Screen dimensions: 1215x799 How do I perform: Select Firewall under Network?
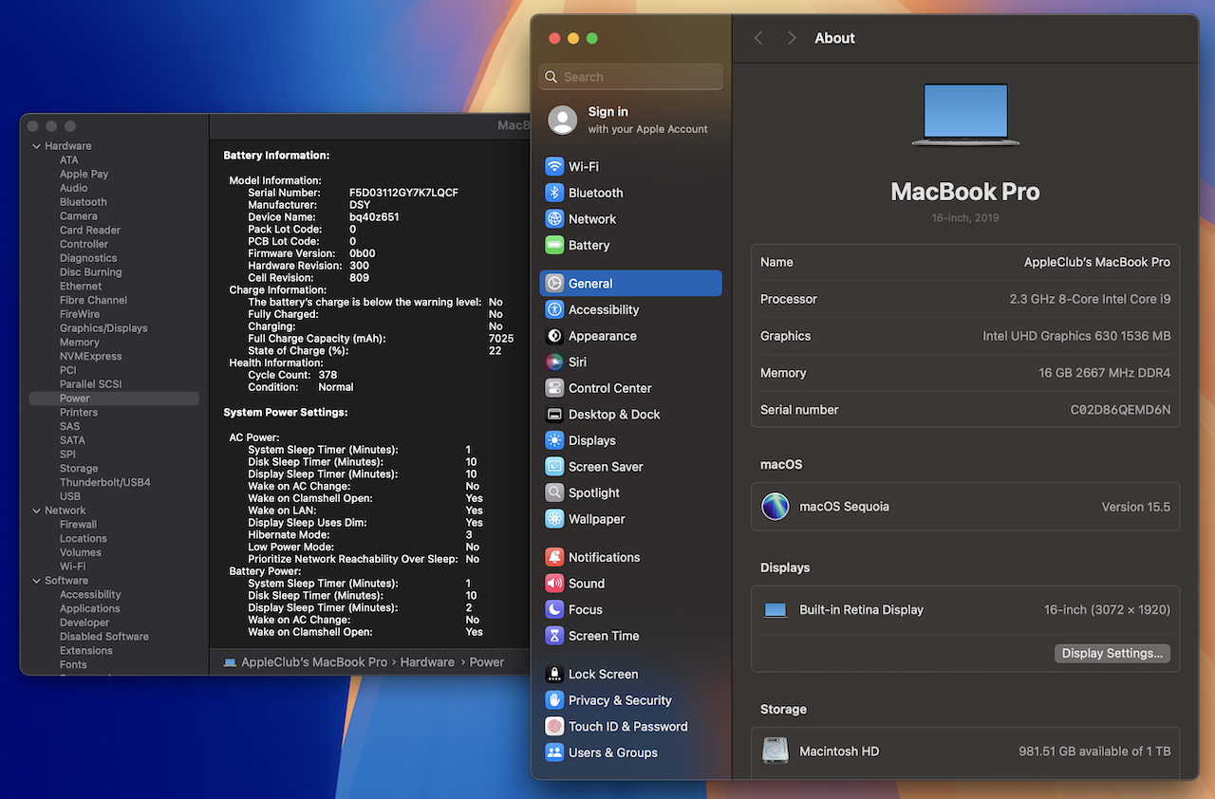[x=79, y=525]
